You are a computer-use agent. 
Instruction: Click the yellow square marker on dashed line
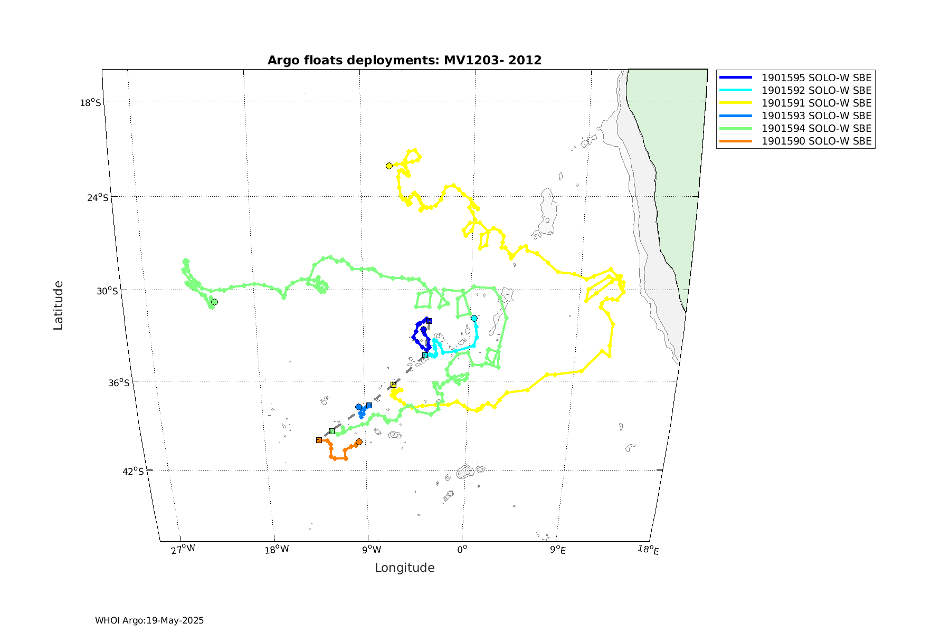pyautogui.click(x=393, y=385)
